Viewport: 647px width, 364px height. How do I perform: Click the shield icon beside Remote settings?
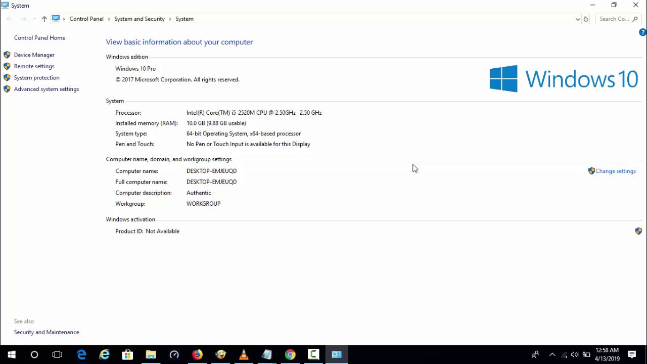point(7,66)
